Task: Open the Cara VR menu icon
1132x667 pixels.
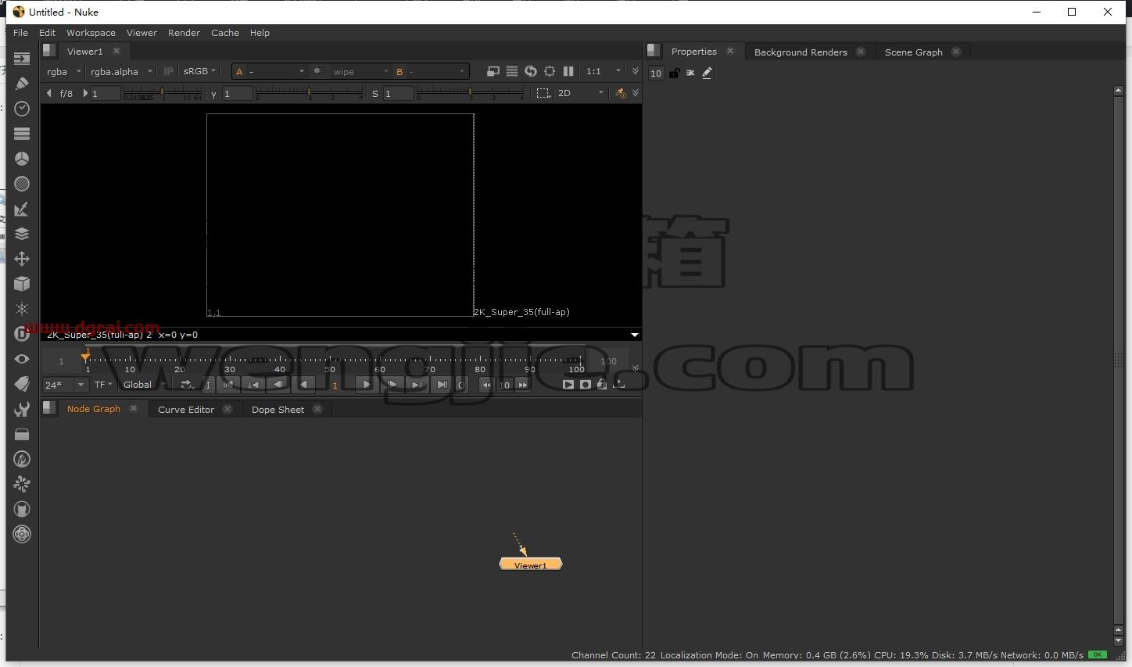Action: [22, 509]
